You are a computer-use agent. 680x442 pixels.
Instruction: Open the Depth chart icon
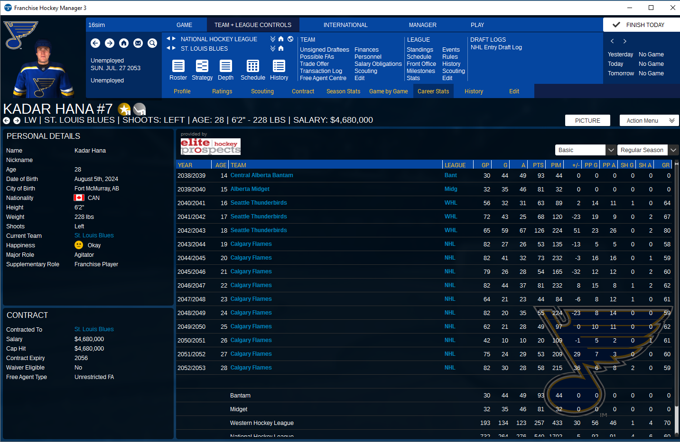click(226, 70)
